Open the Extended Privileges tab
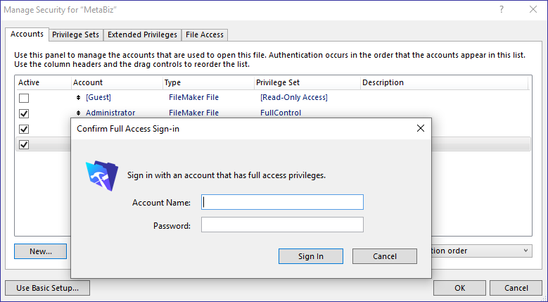 (x=141, y=34)
